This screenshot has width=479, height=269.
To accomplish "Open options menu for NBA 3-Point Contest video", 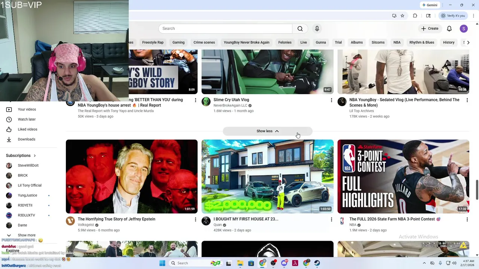I will coord(467,219).
